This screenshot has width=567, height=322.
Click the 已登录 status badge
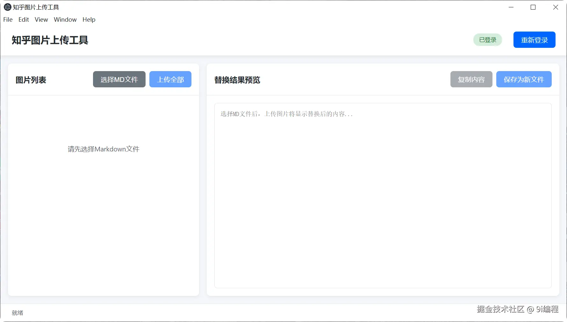(x=488, y=40)
